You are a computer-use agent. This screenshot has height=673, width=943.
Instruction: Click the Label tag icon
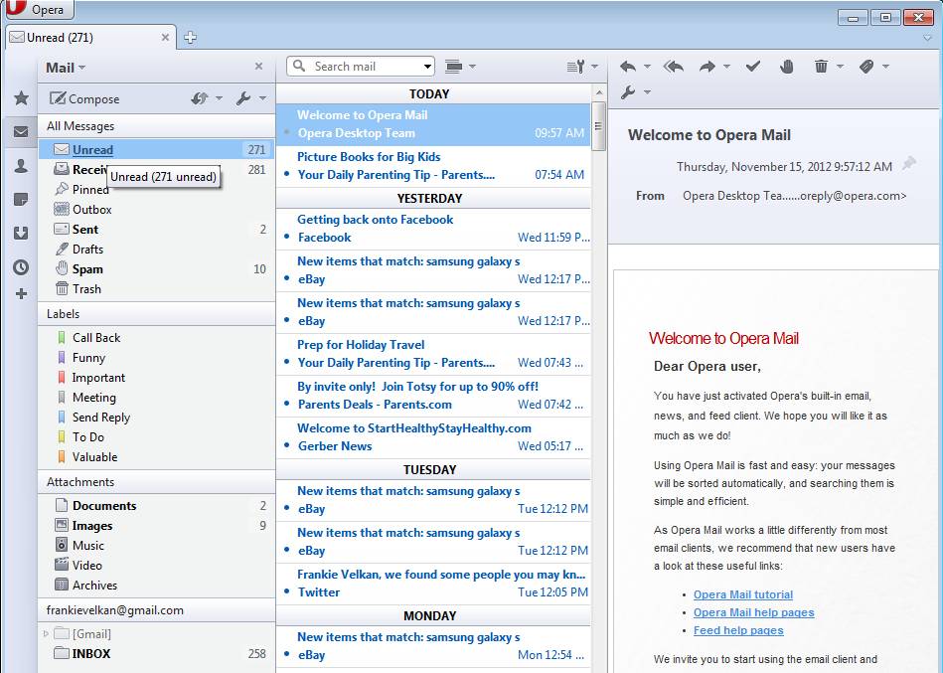tap(866, 67)
